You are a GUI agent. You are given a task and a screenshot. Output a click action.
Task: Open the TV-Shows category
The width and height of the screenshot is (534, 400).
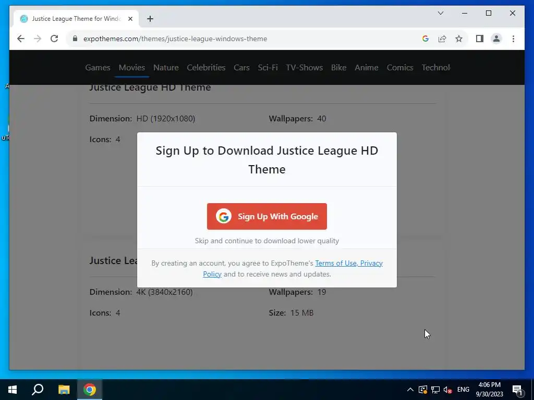point(305,67)
